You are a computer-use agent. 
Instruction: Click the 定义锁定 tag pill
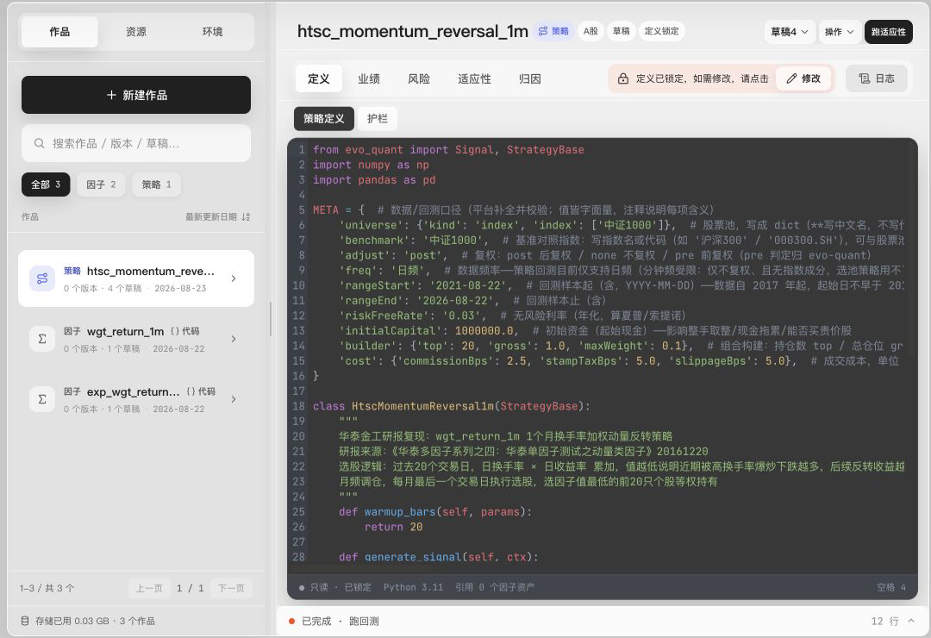click(x=661, y=31)
